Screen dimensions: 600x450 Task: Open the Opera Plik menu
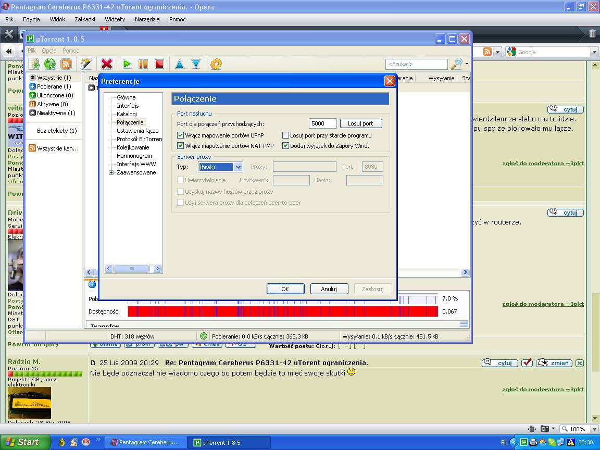9,19
